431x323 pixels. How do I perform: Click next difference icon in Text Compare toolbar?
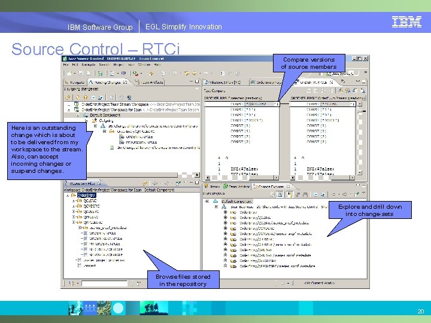pyautogui.click(x=341, y=90)
